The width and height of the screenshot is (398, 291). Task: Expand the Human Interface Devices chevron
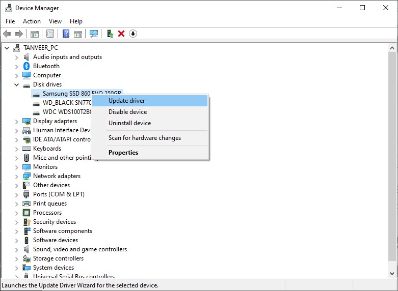17,131
